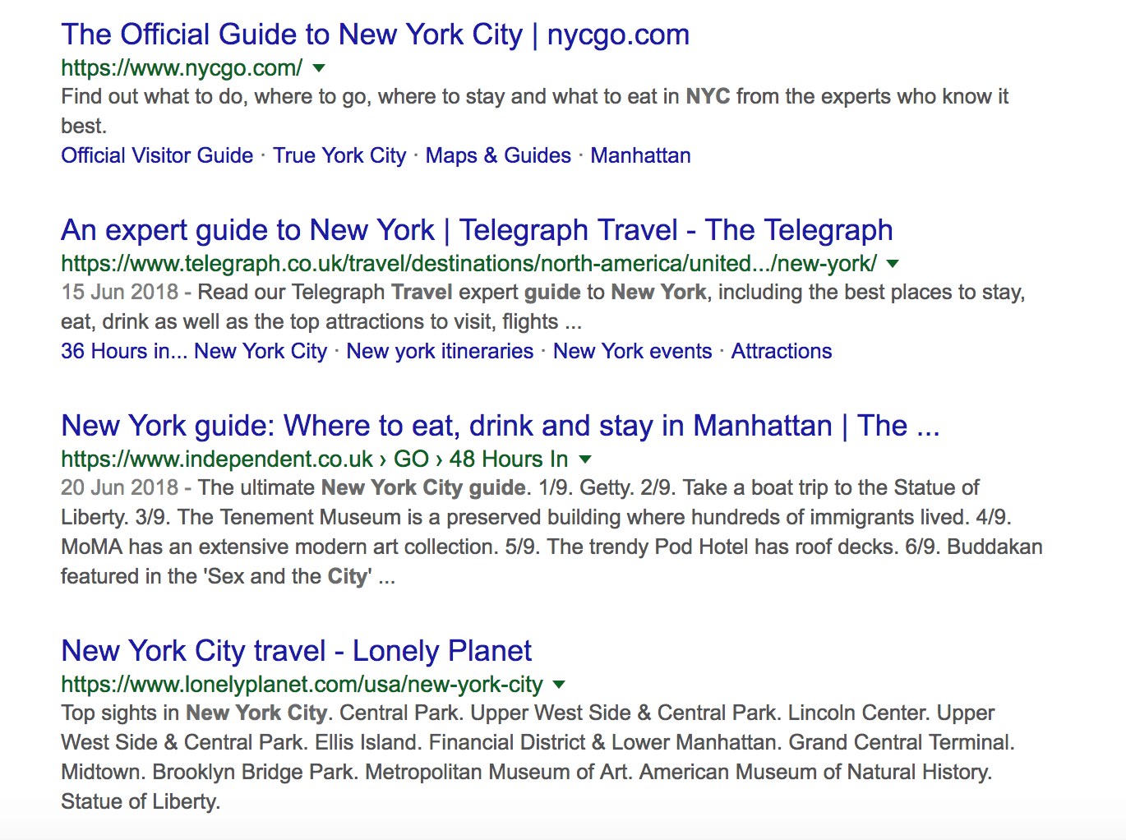1126x840 pixels.
Task: Open the New York events sitelink
Action: (x=632, y=351)
